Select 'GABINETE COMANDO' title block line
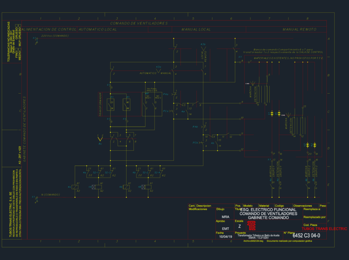Screen dimensions: 349x260 (x=268, y=218)
